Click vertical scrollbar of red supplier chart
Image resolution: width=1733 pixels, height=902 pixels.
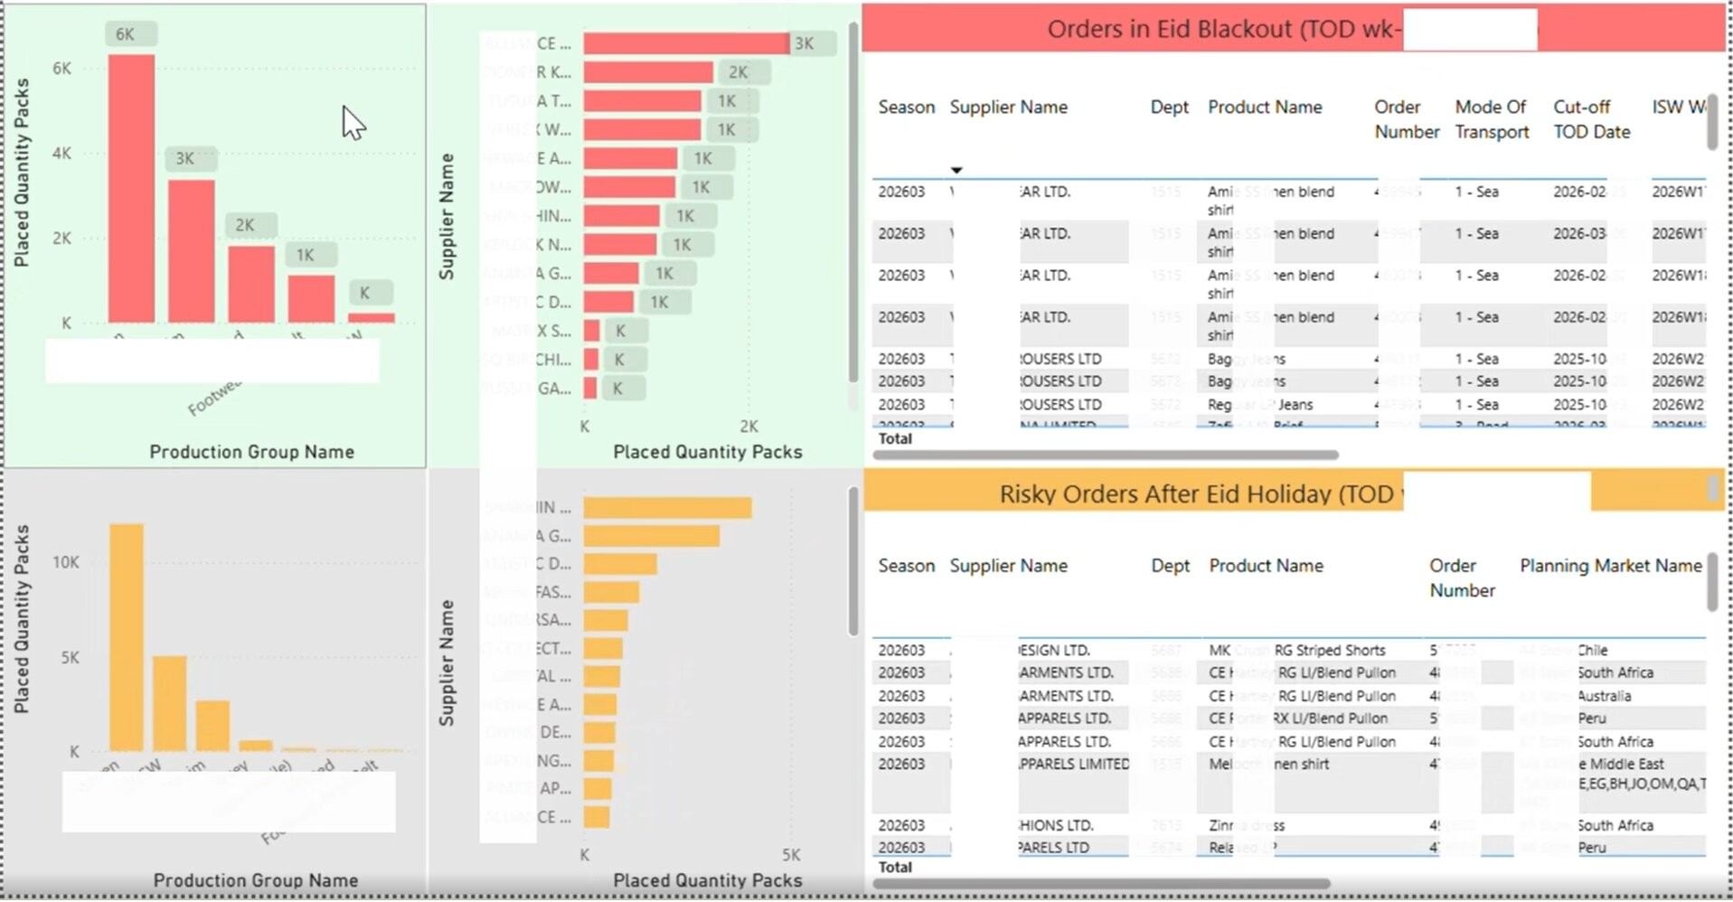click(x=852, y=208)
